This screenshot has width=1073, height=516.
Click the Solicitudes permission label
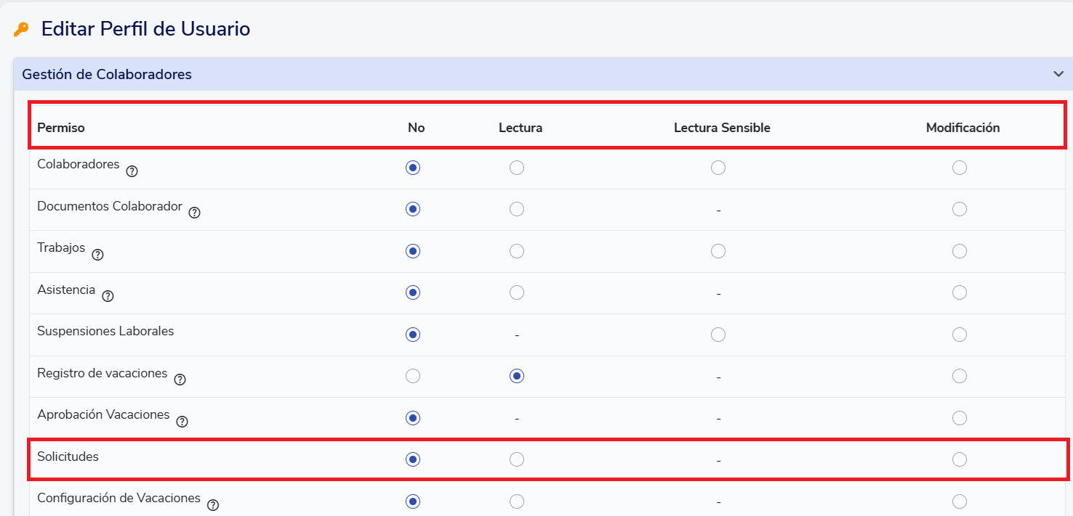point(68,456)
